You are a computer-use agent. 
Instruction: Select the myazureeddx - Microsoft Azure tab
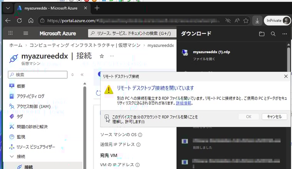tap(50, 8)
